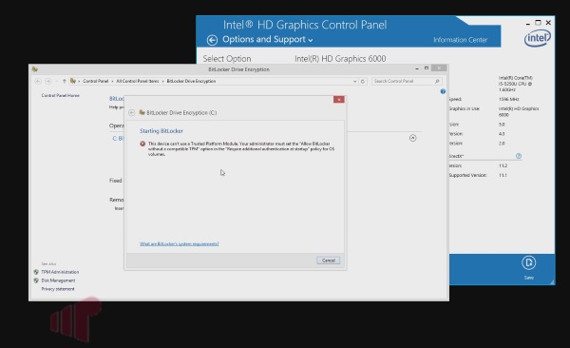The height and width of the screenshot is (348, 570).
Task: Click the Forward arrow in BitLocker window toolbar
Action: (x=48, y=81)
